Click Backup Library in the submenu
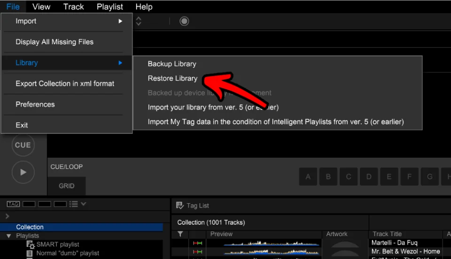 click(x=172, y=64)
